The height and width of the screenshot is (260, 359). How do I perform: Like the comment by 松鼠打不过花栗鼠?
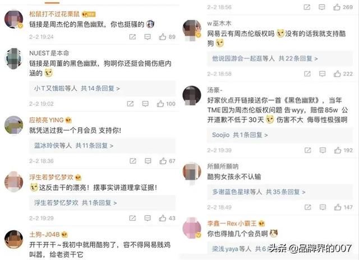pos(167,37)
